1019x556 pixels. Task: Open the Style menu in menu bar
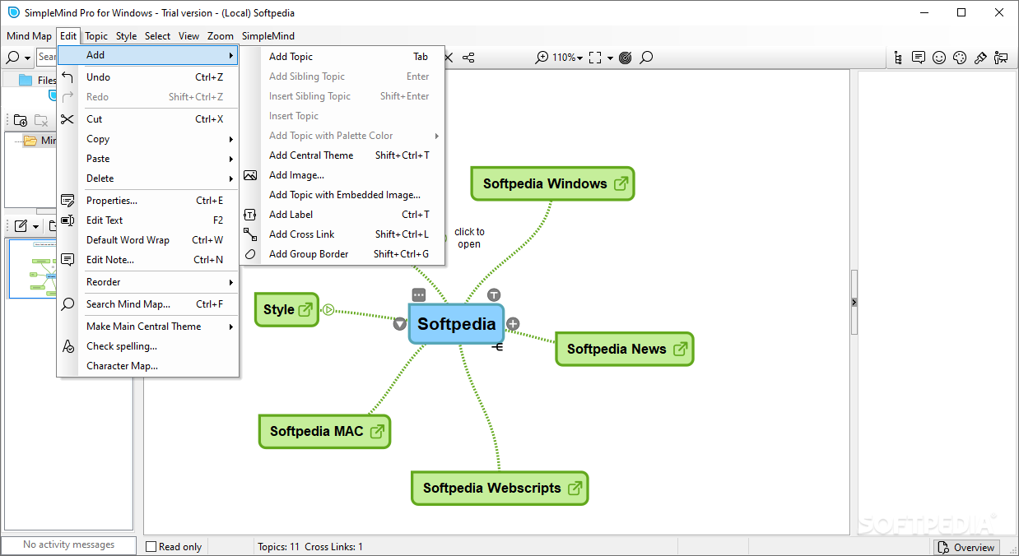(127, 36)
